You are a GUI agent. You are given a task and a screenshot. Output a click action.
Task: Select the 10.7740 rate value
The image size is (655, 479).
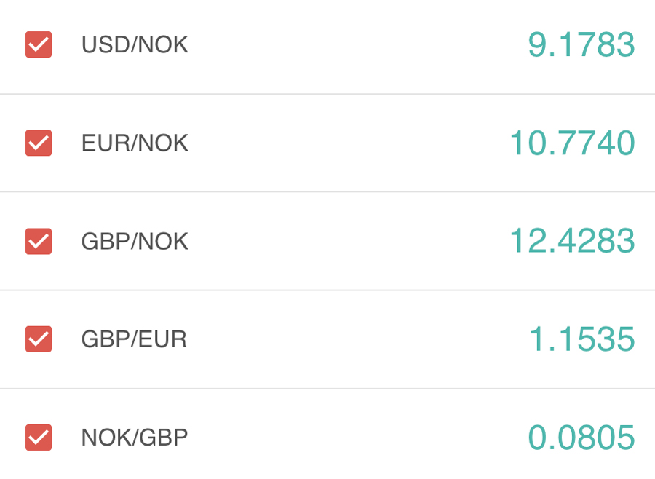pos(572,143)
